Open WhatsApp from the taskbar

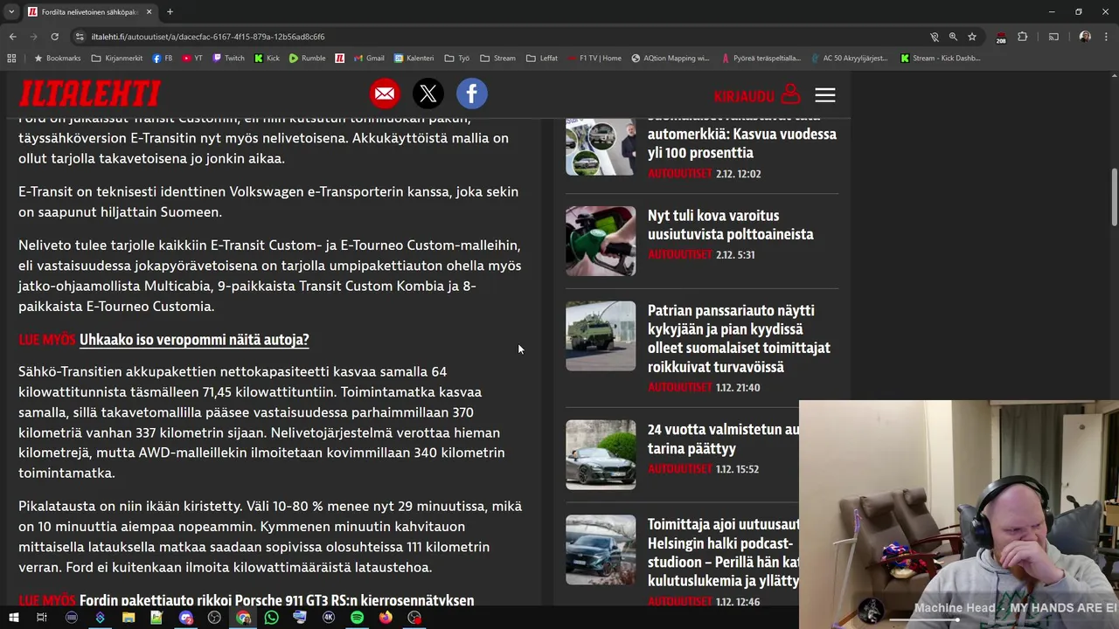[x=271, y=618]
